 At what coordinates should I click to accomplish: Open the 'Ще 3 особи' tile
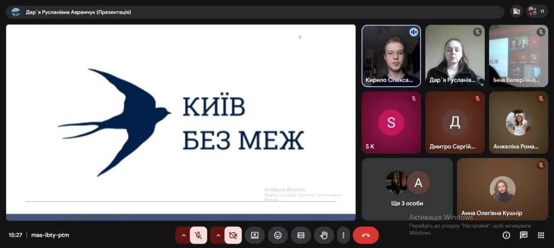pos(407,189)
